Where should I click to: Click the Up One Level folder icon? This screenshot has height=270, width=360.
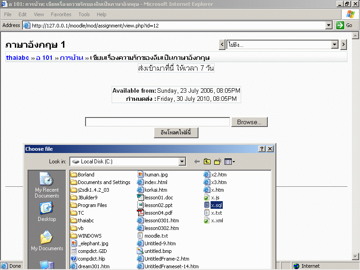coord(207,162)
